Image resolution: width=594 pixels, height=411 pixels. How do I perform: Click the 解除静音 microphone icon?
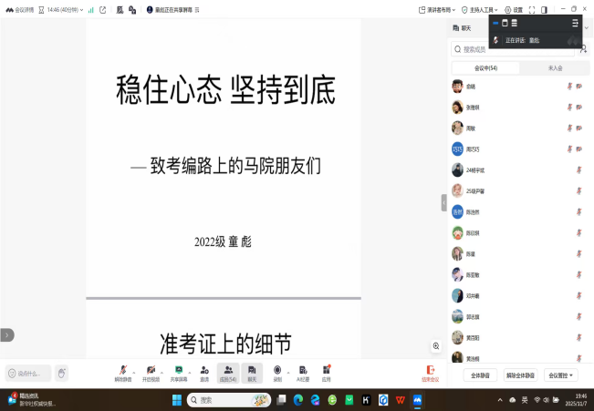122,370
